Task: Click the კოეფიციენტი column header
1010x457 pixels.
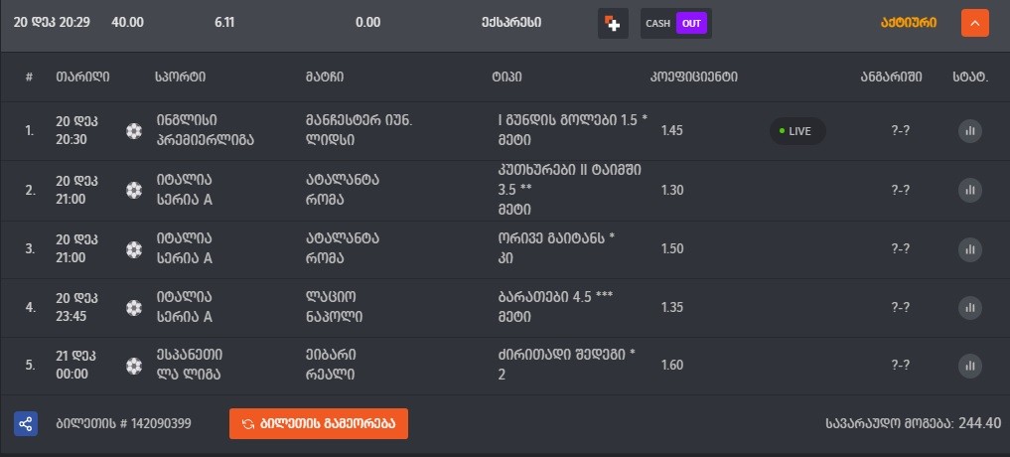Action: pyautogui.click(x=686, y=76)
